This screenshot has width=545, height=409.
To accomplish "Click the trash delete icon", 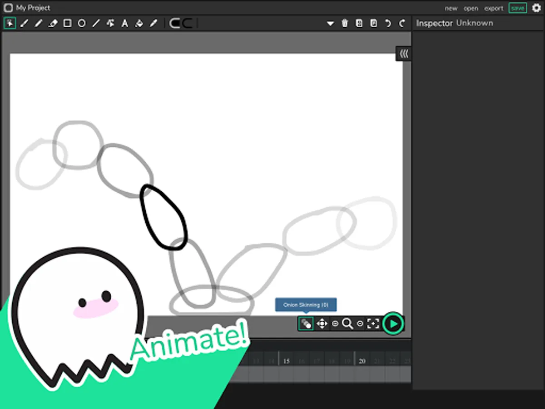I will 345,23.
